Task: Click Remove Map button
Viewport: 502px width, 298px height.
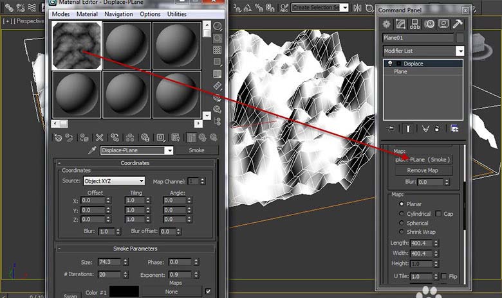Action: click(x=423, y=171)
